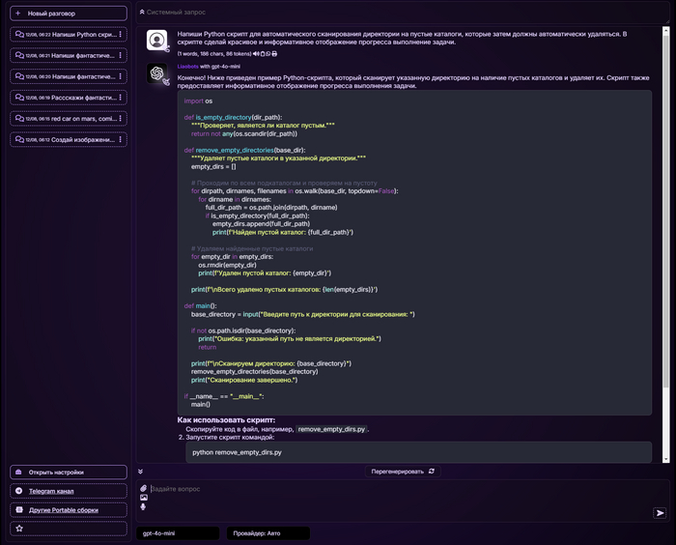676x545 pixels.
Task: Open options menu for 'red car on mars' chat
Action: point(121,119)
